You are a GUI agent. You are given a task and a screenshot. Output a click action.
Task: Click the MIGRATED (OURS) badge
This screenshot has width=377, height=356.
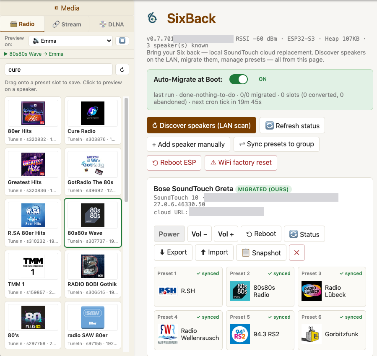[263, 189]
